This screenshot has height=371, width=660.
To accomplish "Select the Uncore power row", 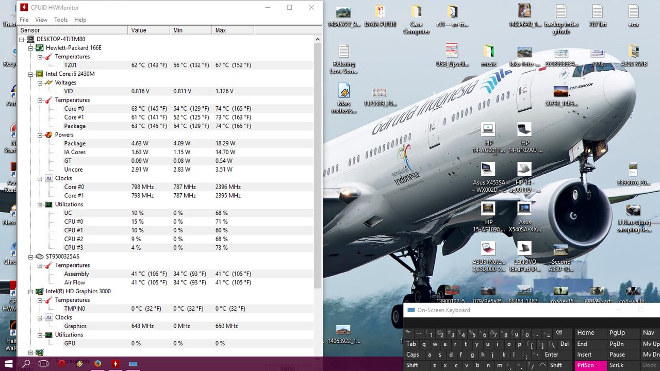I will [x=165, y=170].
